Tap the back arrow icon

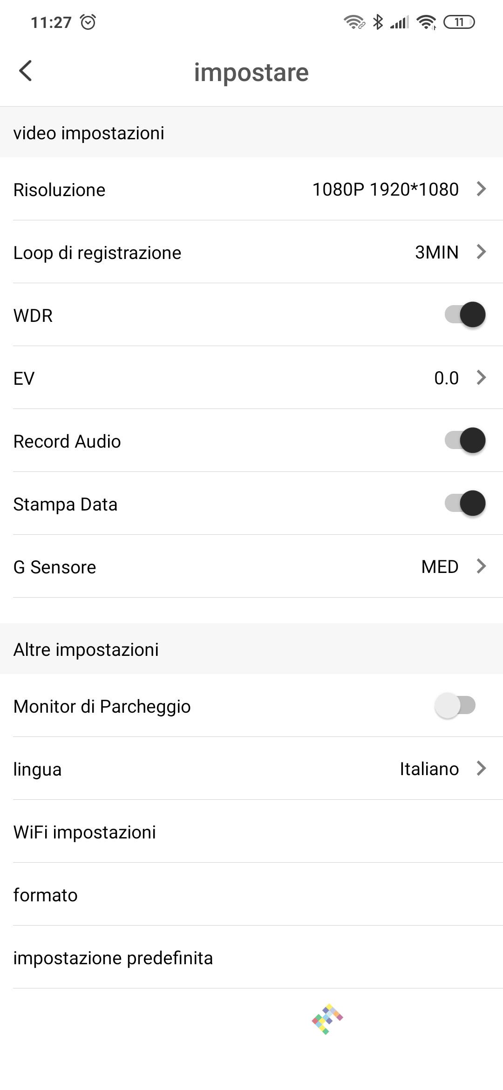[26, 71]
